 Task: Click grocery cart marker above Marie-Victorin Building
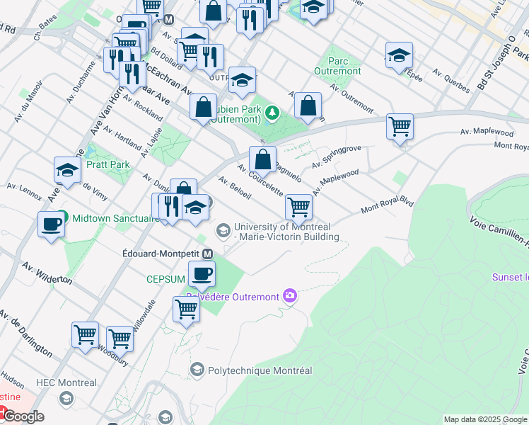pyautogui.click(x=299, y=210)
